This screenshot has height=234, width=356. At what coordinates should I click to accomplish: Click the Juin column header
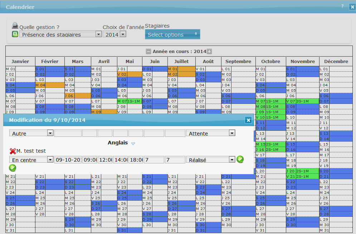[155, 61]
